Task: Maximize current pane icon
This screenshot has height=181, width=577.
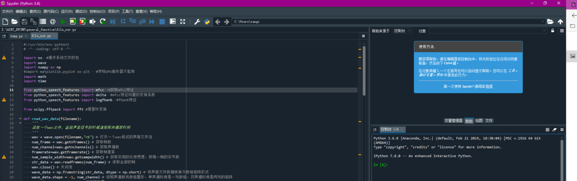Action: tap(173, 21)
